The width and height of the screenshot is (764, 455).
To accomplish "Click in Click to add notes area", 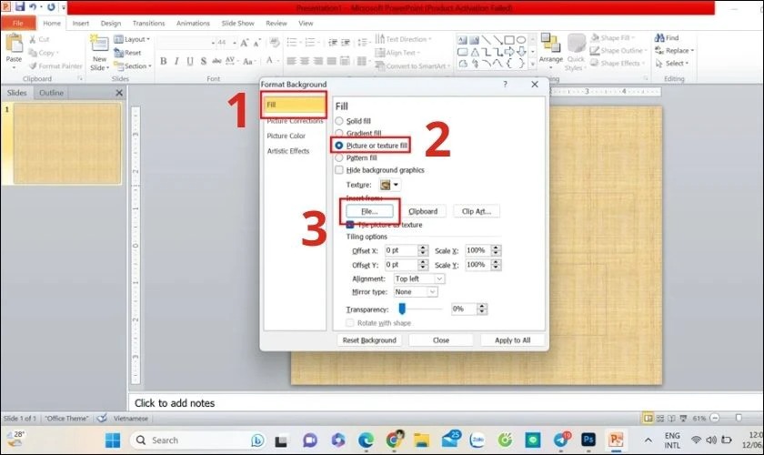I will tap(445, 403).
